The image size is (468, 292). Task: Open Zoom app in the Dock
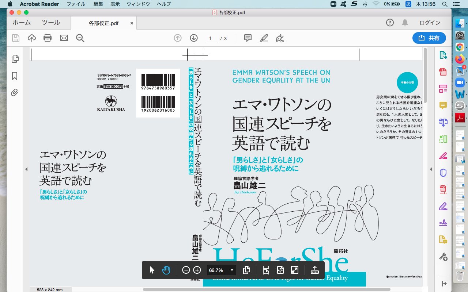pyautogui.click(x=460, y=82)
